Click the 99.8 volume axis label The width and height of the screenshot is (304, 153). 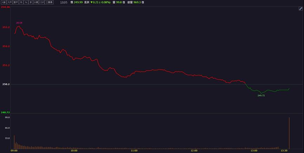[7, 117]
